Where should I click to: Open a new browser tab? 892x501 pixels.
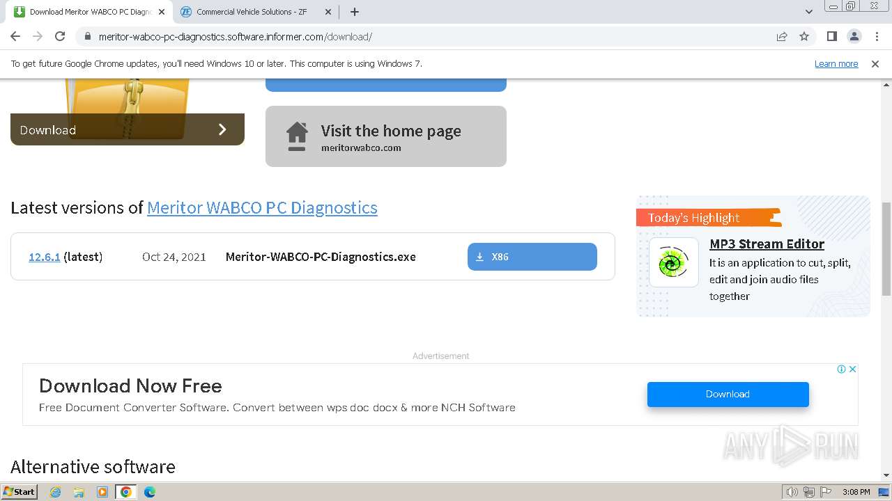pyautogui.click(x=354, y=12)
